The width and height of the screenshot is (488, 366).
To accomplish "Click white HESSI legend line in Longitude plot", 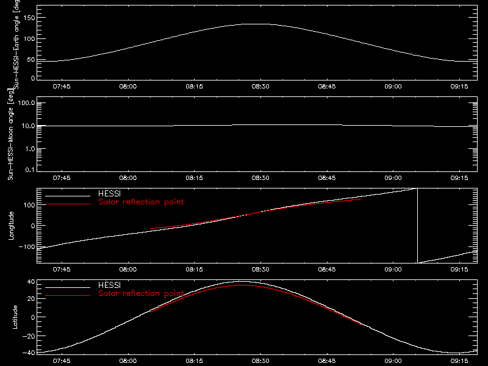I will pyautogui.click(x=68, y=196).
